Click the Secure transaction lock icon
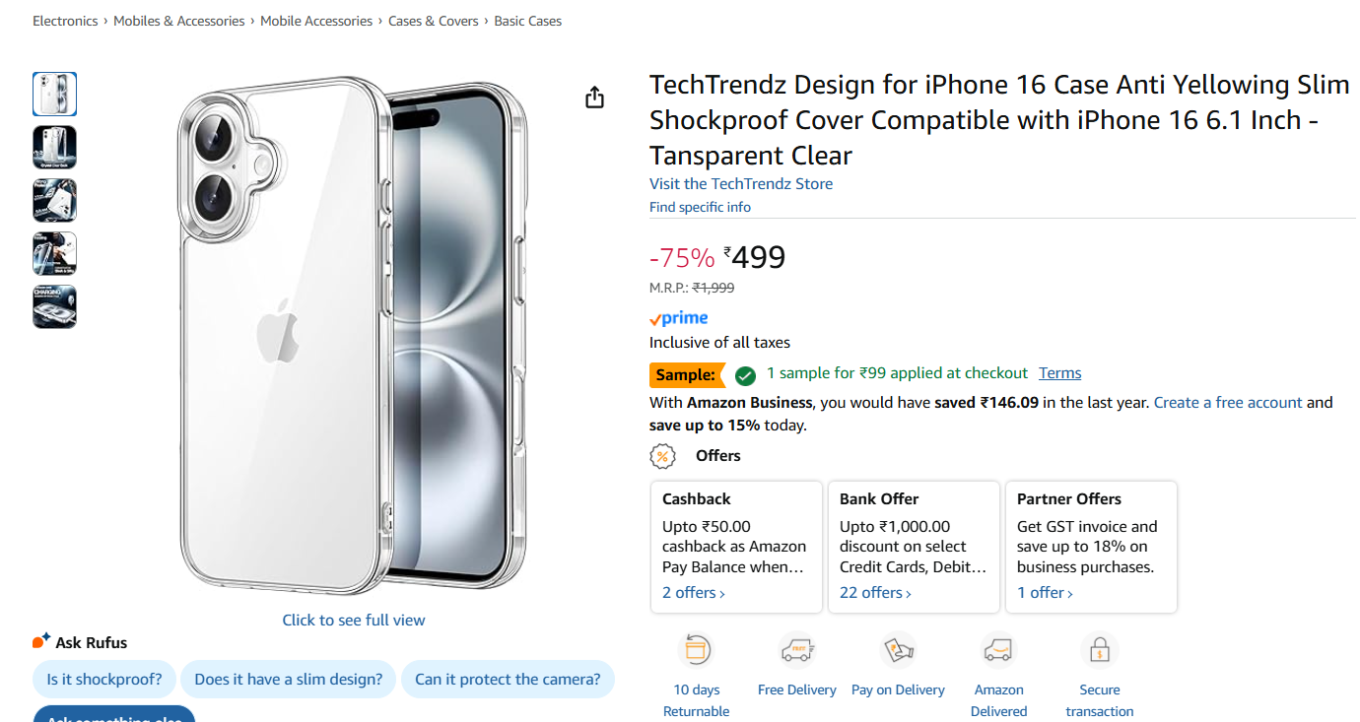Viewport: 1360px width, 722px height. pyautogui.click(x=1099, y=650)
